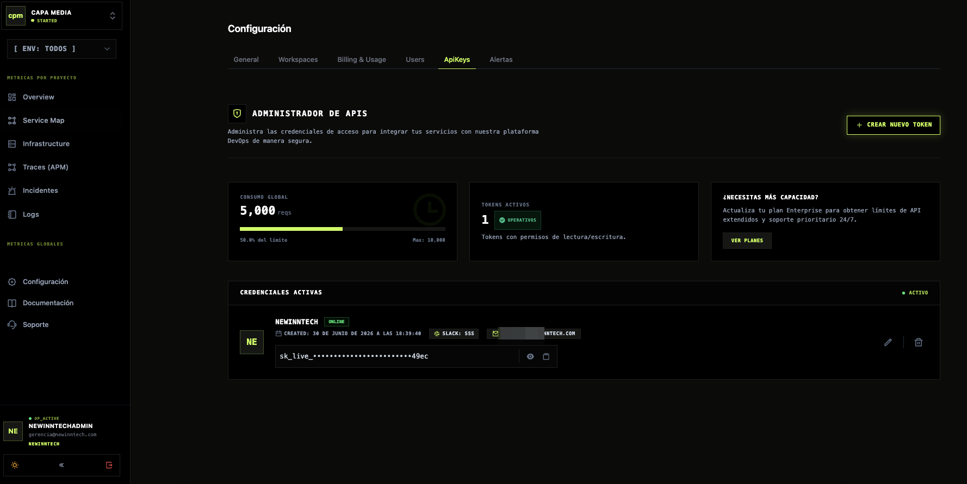Click the NEWINNTECHADMIN user name
Image resolution: width=967 pixels, height=484 pixels.
tap(61, 426)
